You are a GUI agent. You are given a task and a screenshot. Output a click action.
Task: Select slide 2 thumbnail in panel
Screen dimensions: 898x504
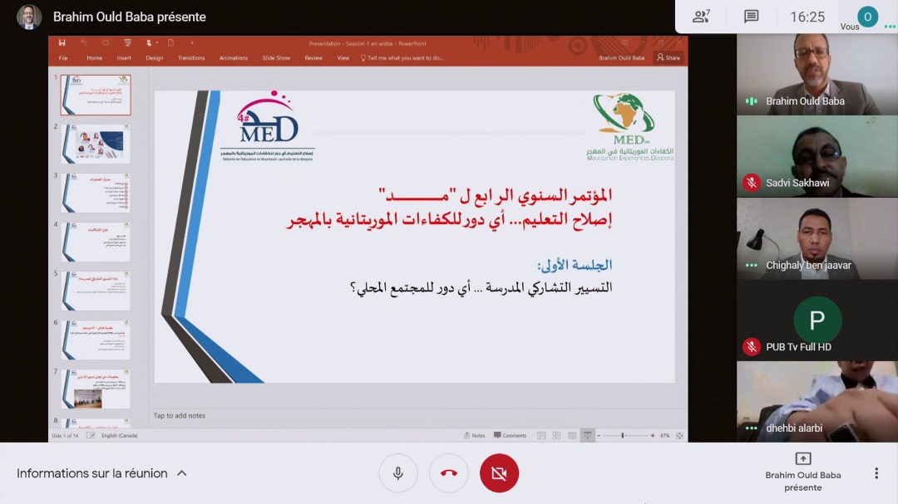point(96,144)
